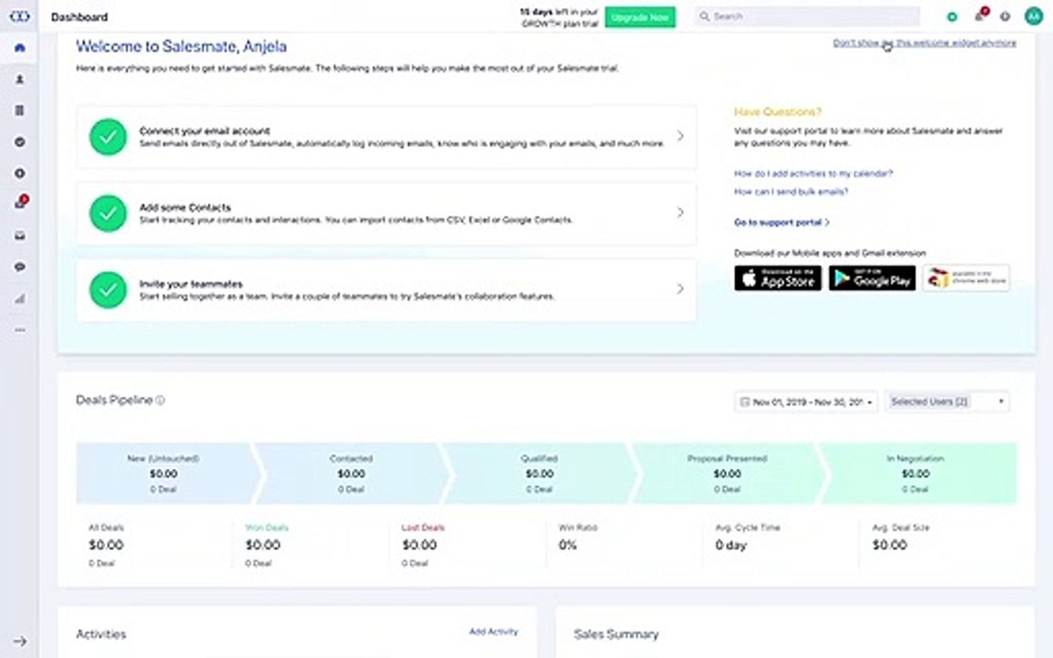Click the Add Activity link
The height and width of the screenshot is (658, 1053).
(x=494, y=631)
